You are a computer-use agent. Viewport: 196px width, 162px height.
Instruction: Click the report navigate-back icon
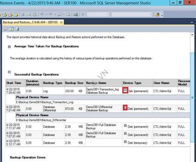pos(6,29)
